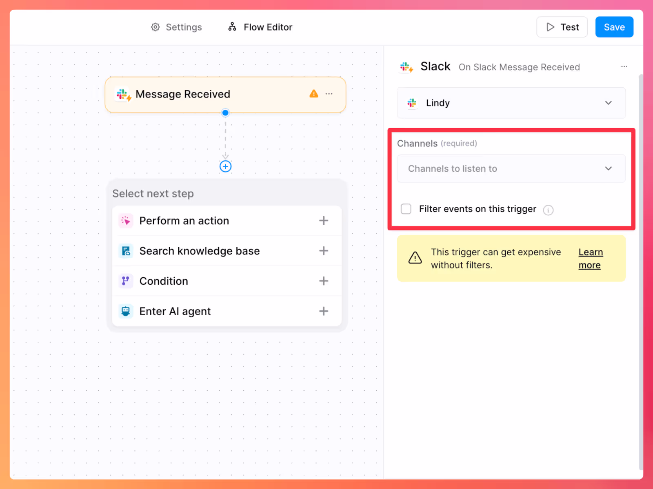Select the Message Received trigger node
The height and width of the screenshot is (489, 653).
tap(225, 95)
